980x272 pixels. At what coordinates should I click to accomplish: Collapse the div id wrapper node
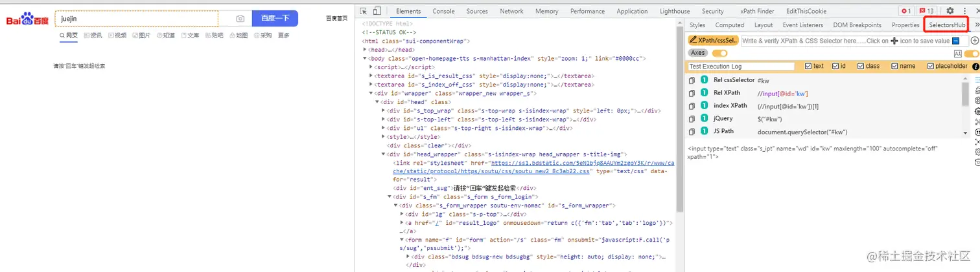(371, 93)
